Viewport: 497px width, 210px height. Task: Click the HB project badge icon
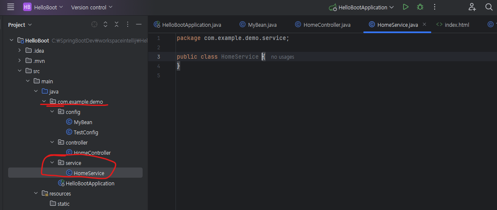pyautogui.click(x=27, y=7)
